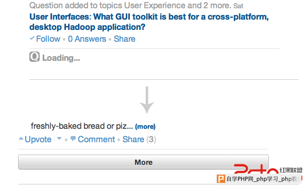Open the downvote dropdown arrow beside Upvote
Image resolution: width=304 pixels, height=186 pixels.
coord(59,139)
